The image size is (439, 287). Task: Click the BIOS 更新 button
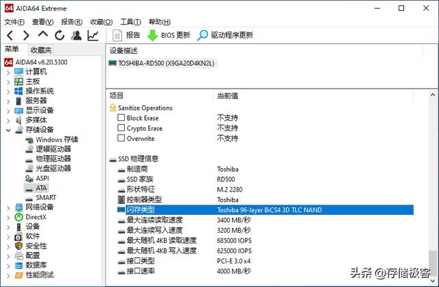click(x=169, y=35)
